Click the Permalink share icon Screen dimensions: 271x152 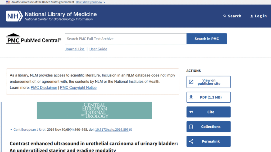(191, 141)
